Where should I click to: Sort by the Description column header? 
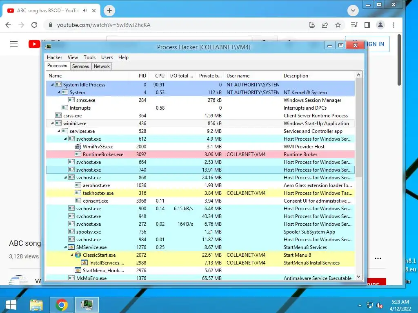(x=318, y=76)
